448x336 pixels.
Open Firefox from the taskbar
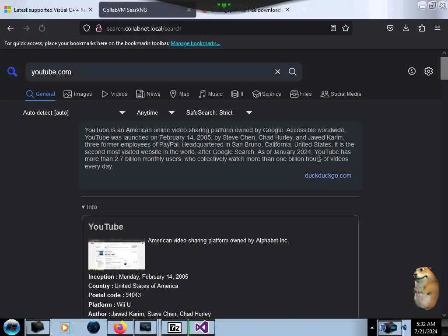(x=120, y=327)
